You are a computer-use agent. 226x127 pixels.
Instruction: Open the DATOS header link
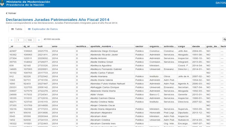[221, 3]
